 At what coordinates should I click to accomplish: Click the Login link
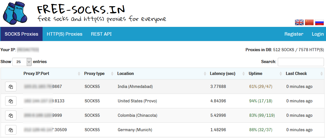point(317,34)
